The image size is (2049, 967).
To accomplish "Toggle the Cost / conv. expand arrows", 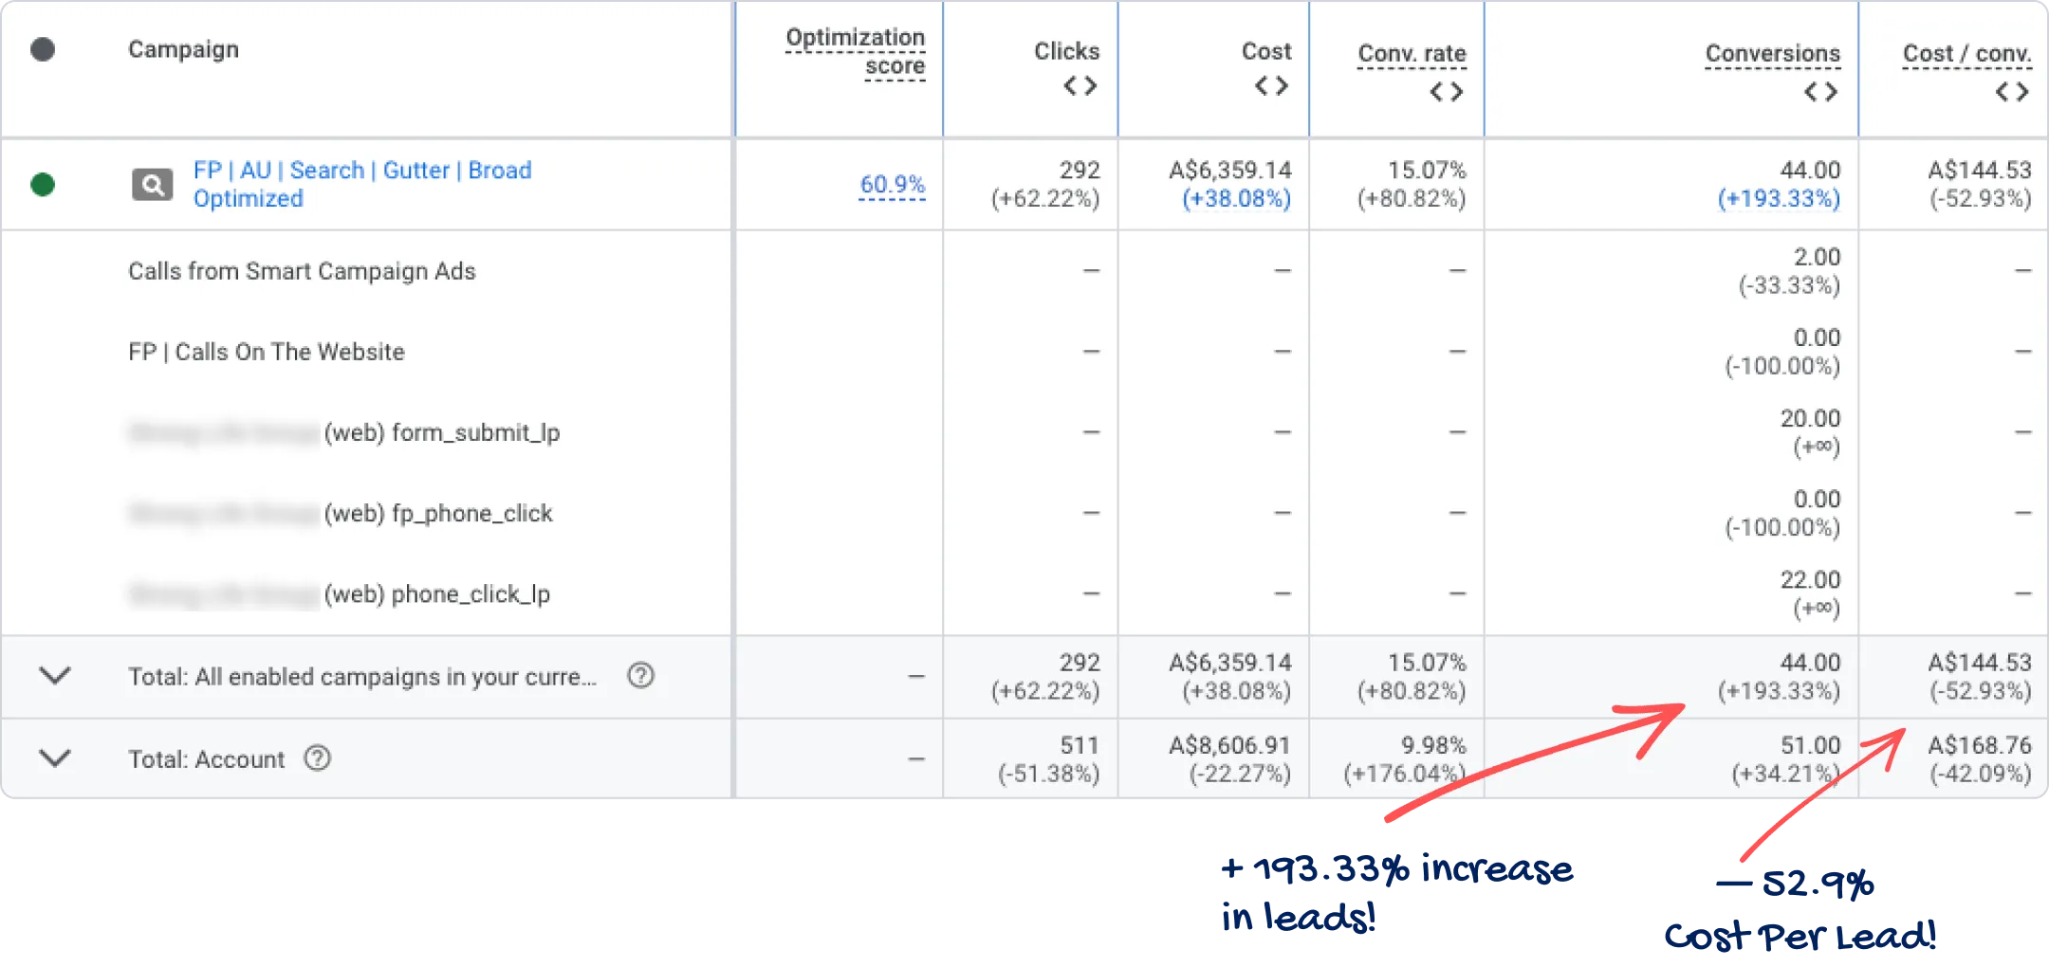I will click(2012, 92).
